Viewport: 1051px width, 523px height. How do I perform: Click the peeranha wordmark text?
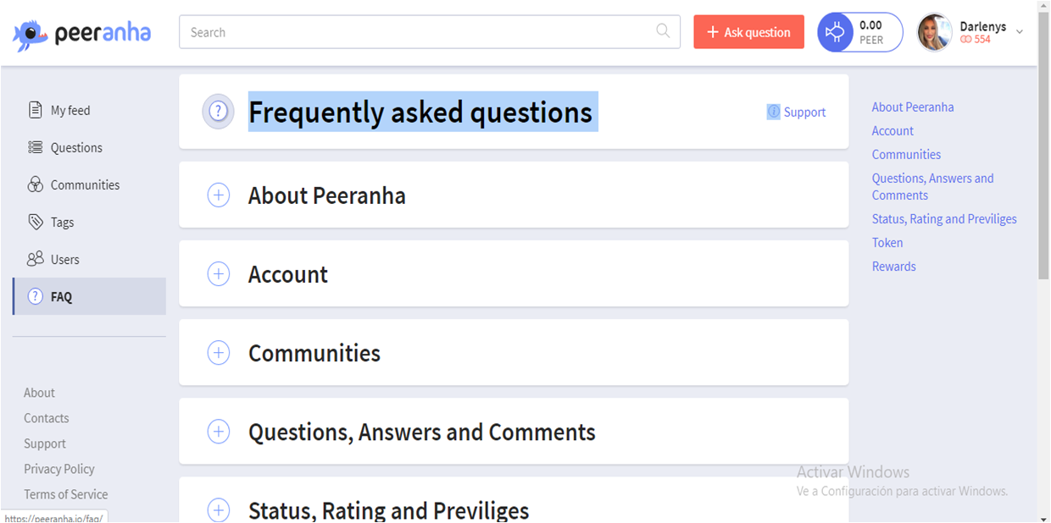pos(103,34)
